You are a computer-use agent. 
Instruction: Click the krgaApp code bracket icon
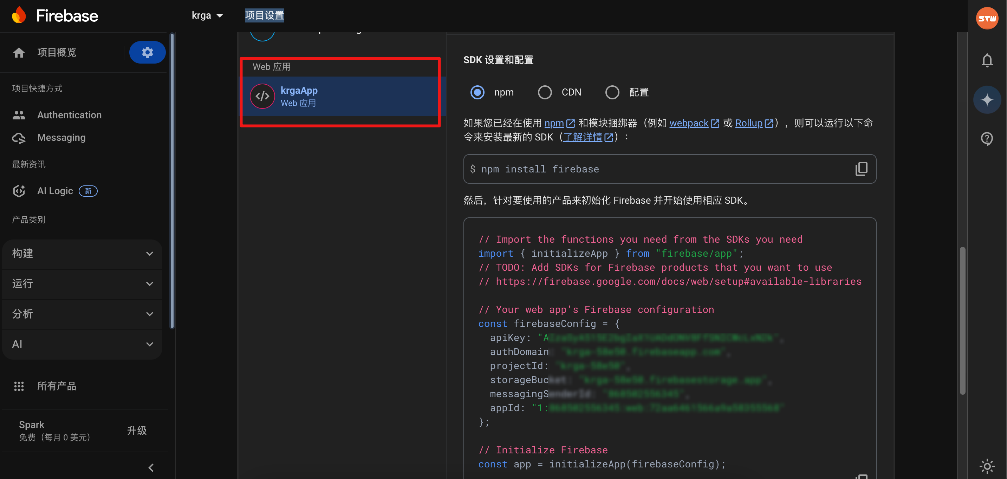click(x=262, y=96)
